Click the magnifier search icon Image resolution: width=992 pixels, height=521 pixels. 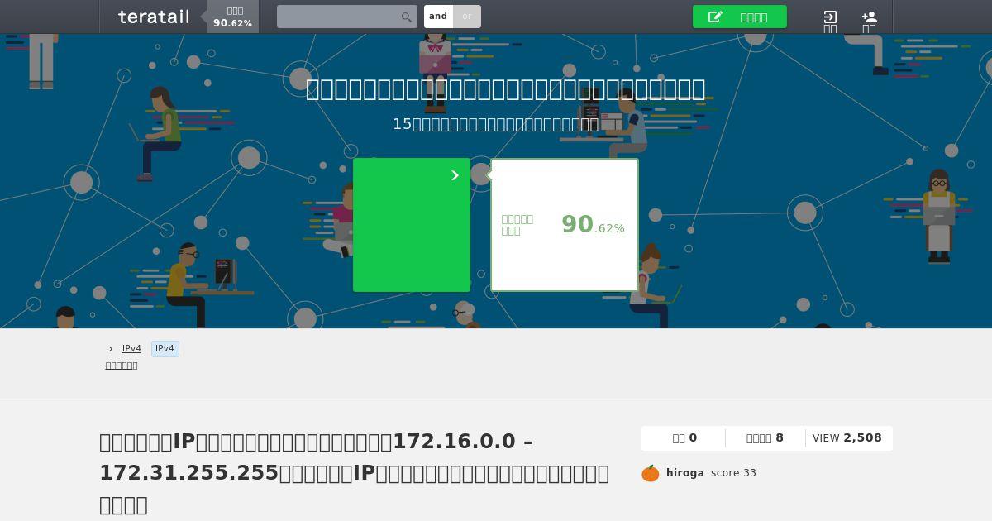tap(407, 17)
